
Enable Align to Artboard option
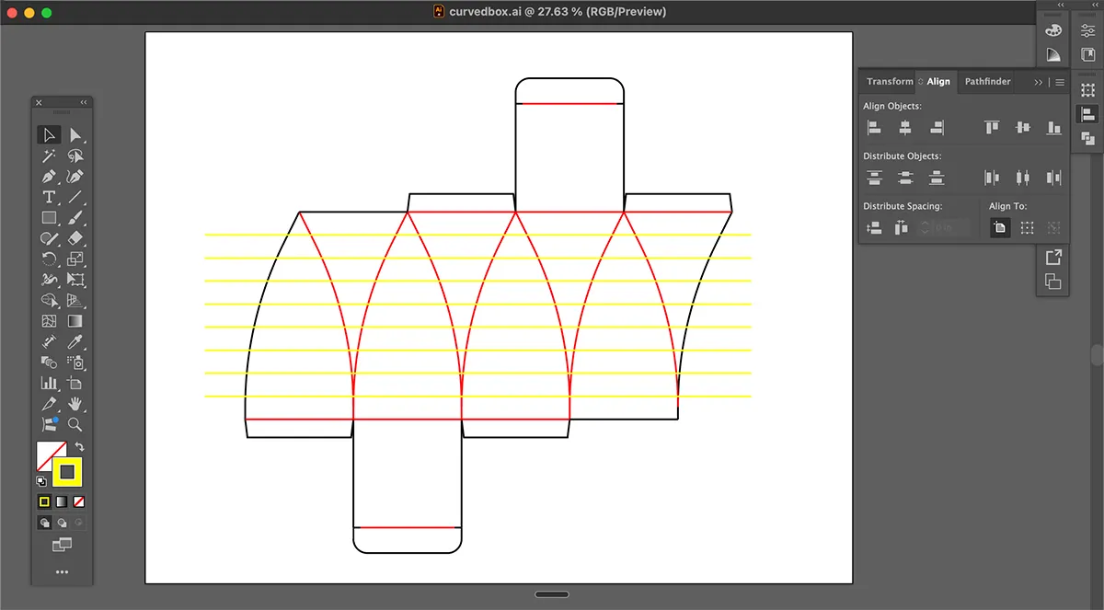pyautogui.click(x=1000, y=227)
